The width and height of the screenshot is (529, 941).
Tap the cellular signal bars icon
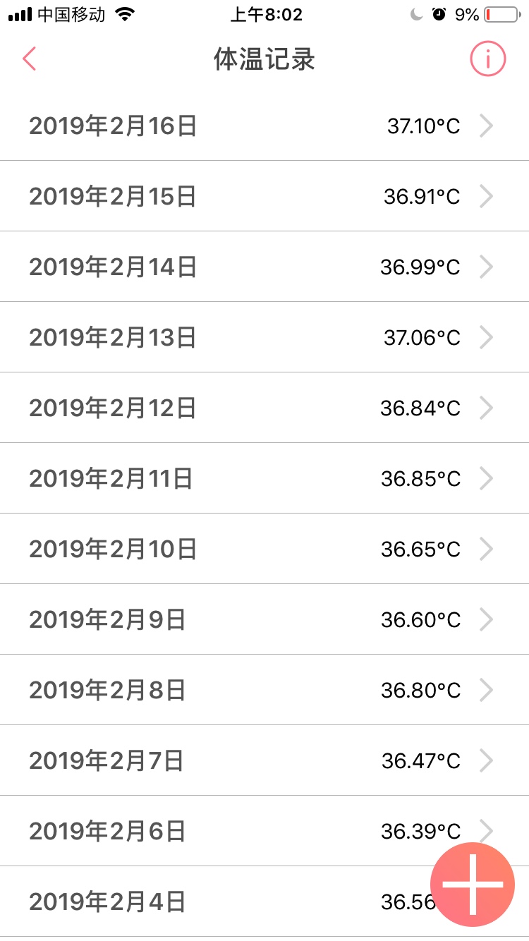(20, 14)
